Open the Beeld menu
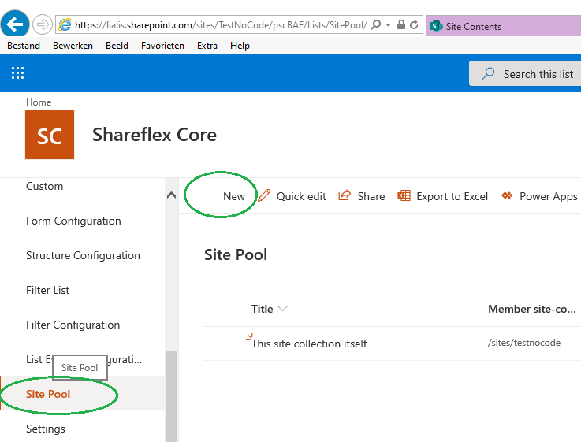 point(117,46)
